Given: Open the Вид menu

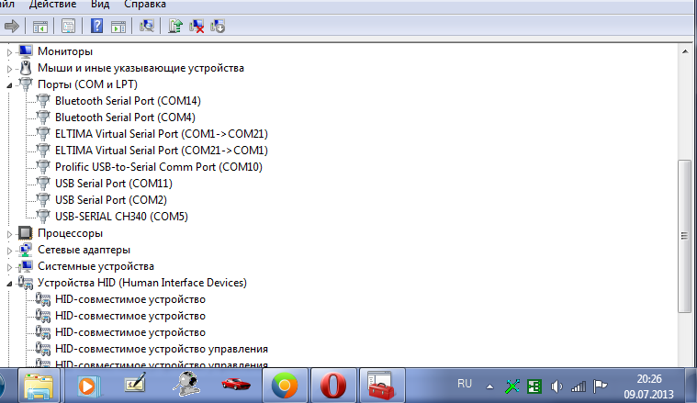Looking at the screenshot, I should 100,5.
